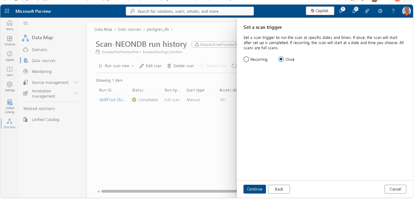414x199 pixels.
Task: Open the app launcher waffle icon
Action: [7, 11]
